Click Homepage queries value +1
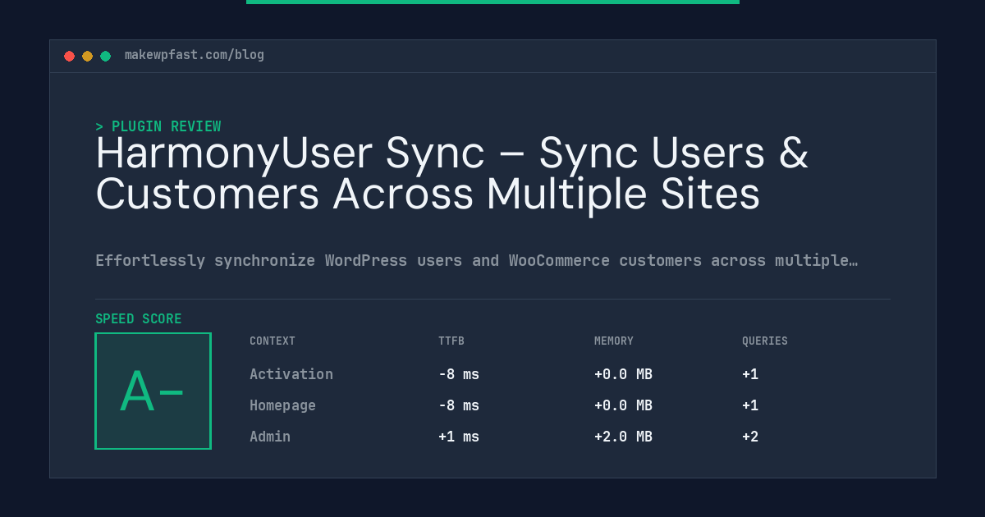The height and width of the screenshot is (517, 985). coord(750,405)
